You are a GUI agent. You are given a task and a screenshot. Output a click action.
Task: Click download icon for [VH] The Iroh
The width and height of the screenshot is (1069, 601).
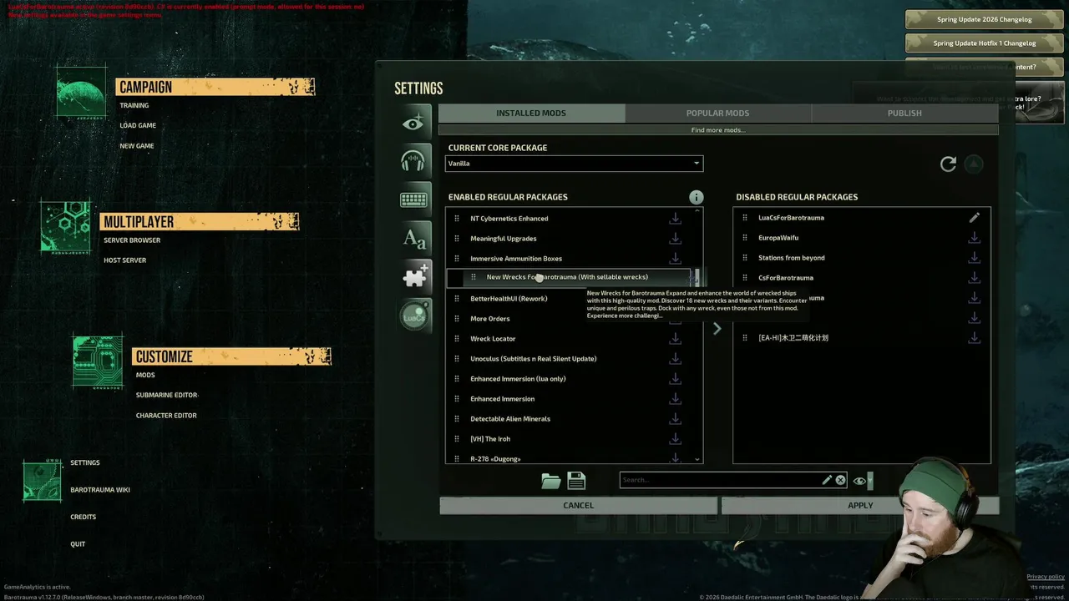675,439
